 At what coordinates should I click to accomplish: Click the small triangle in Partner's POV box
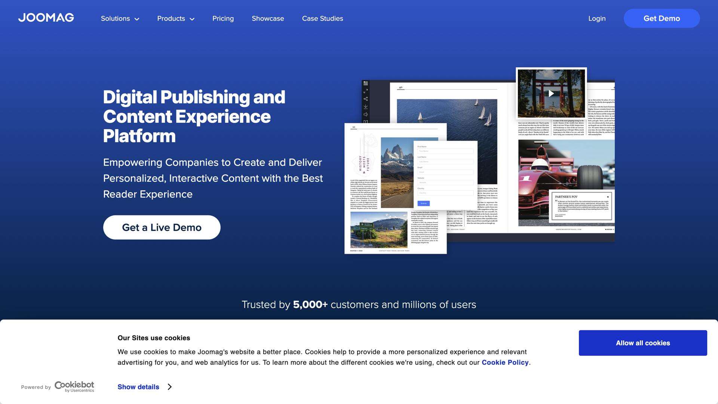point(608,197)
